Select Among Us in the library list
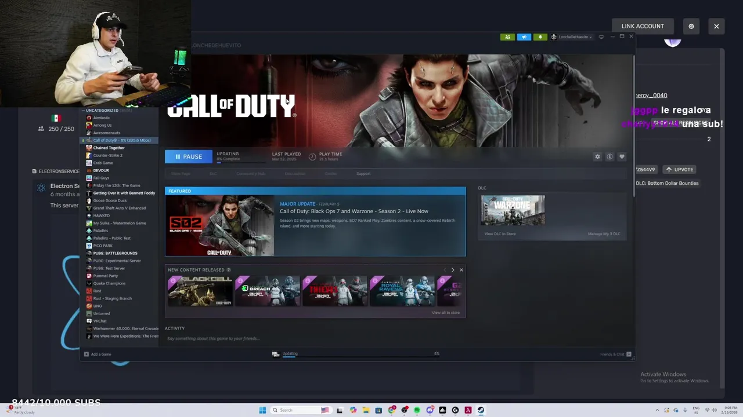The height and width of the screenshot is (417, 743). click(102, 125)
